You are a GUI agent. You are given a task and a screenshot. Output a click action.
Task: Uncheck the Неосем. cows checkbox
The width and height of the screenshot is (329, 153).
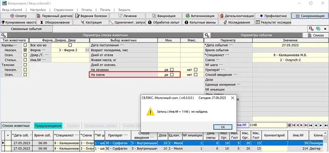pyautogui.click(x=25, y=50)
